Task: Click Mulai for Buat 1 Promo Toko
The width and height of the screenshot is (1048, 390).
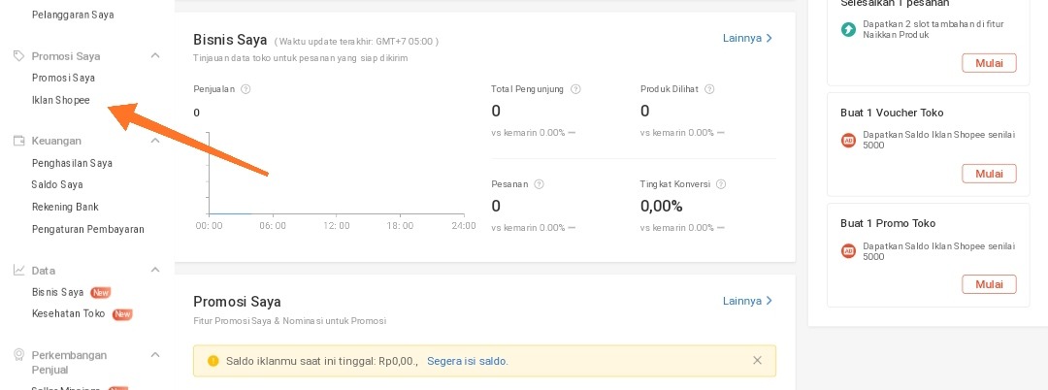Action: pyautogui.click(x=989, y=284)
